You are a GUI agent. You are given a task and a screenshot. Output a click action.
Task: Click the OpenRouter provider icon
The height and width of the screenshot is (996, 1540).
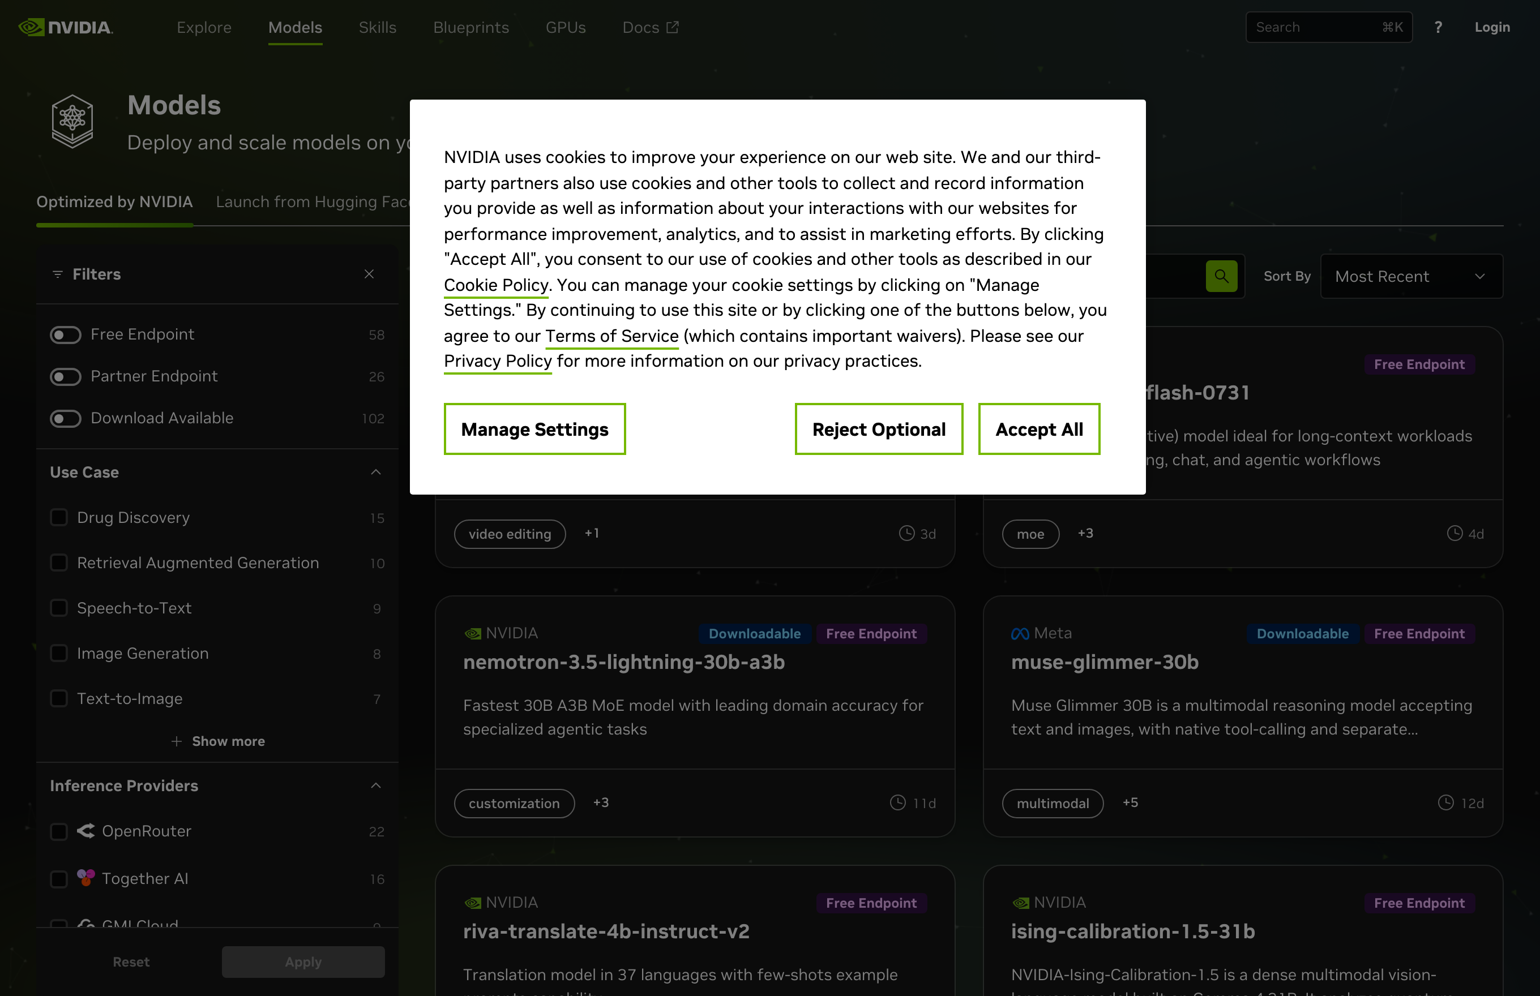tap(86, 830)
